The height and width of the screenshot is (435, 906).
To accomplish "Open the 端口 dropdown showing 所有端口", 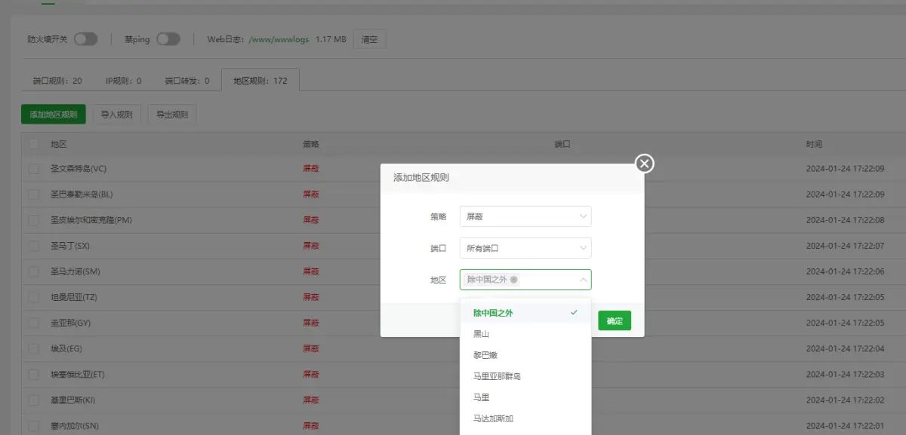I will (x=525, y=247).
